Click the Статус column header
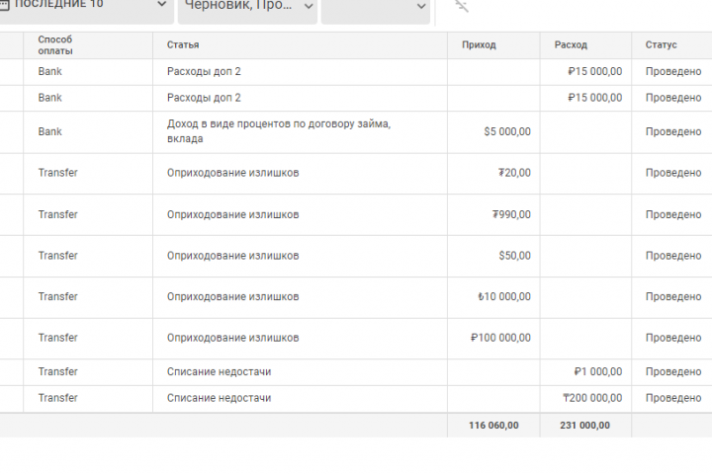The width and height of the screenshot is (712, 474). pyautogui.click(x=661, y=45)
